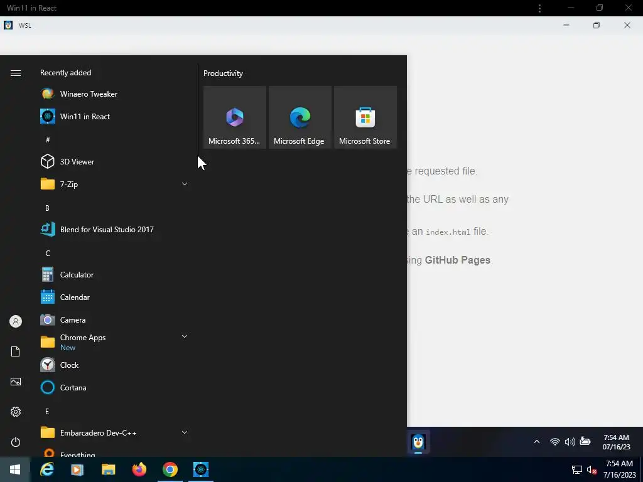Open volume icon in inner tray
The height and width of the screenshot is (482, 643).
click(x=570, y=441)
